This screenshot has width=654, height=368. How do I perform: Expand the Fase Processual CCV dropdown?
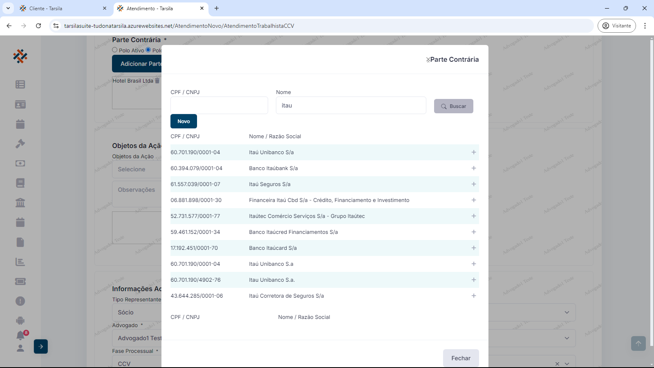pos(567,364)
